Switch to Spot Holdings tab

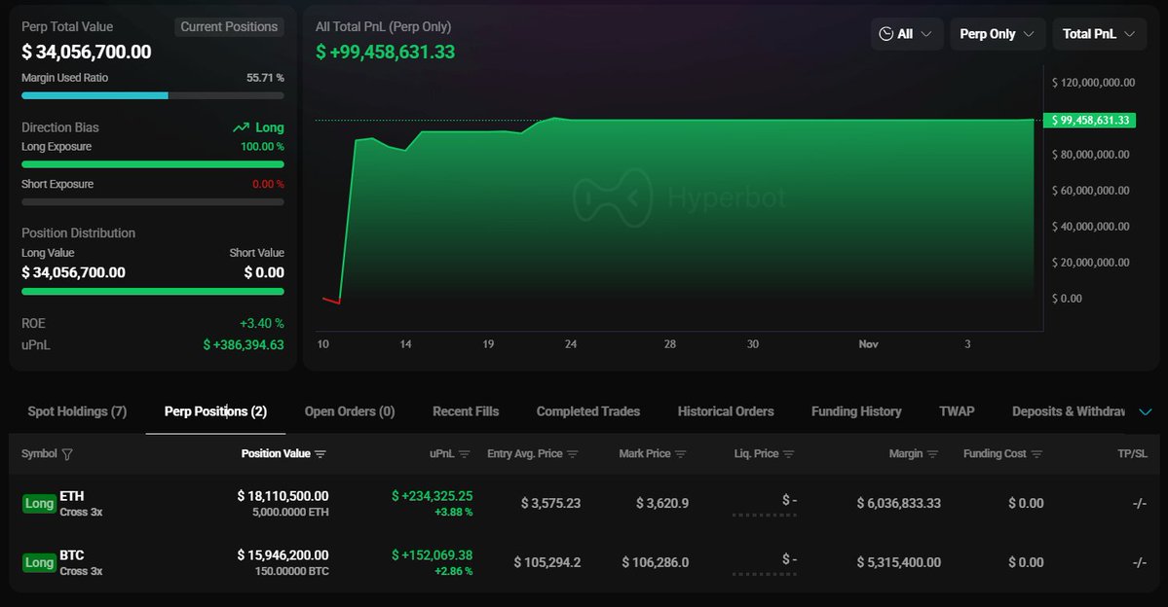[x=77, y=411]
